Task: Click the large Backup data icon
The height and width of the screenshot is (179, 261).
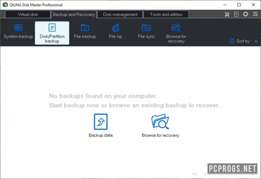Action: [101, 121]
